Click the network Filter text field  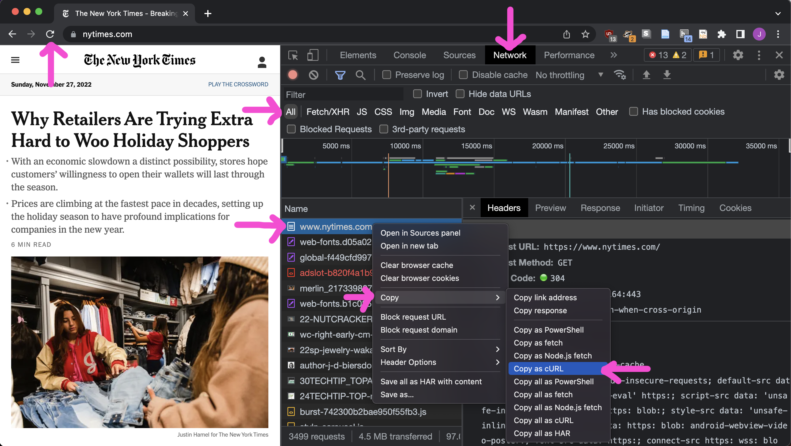343,94
